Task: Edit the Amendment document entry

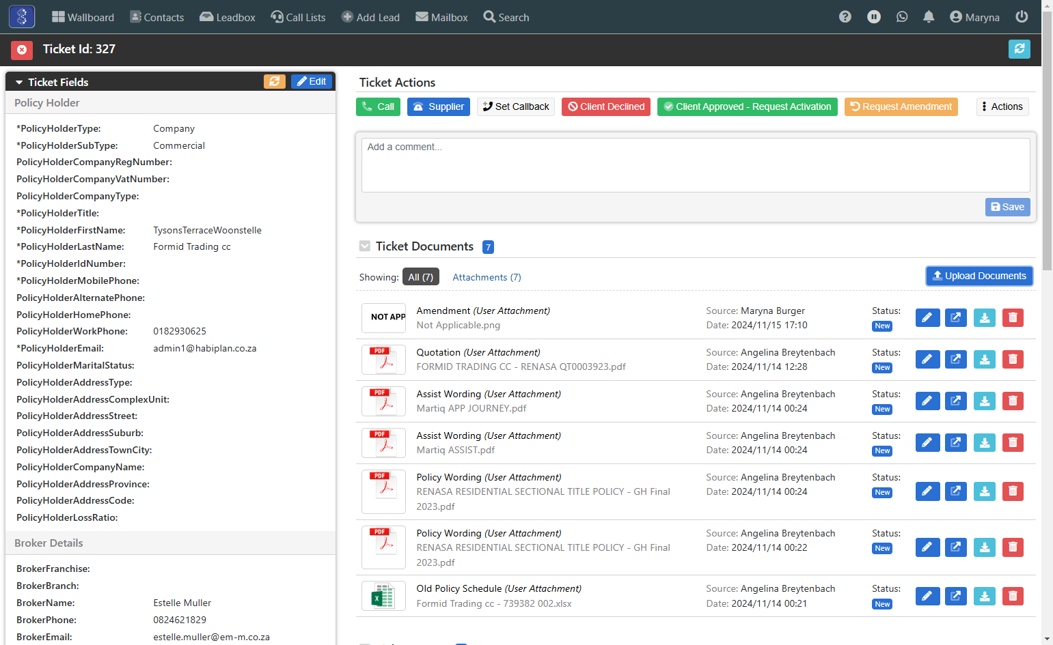Action: click(x=927, y=317)
